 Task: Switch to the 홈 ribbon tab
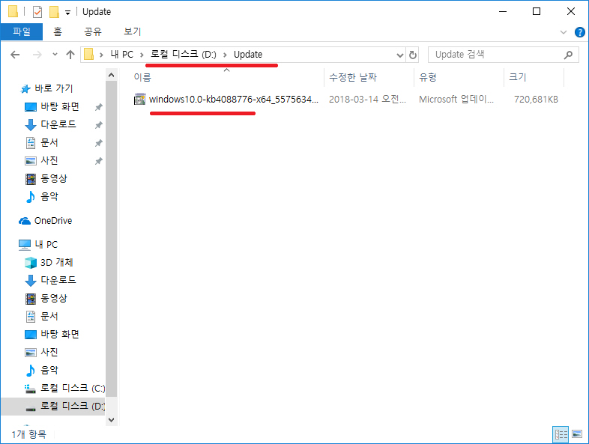coord(58,31)
